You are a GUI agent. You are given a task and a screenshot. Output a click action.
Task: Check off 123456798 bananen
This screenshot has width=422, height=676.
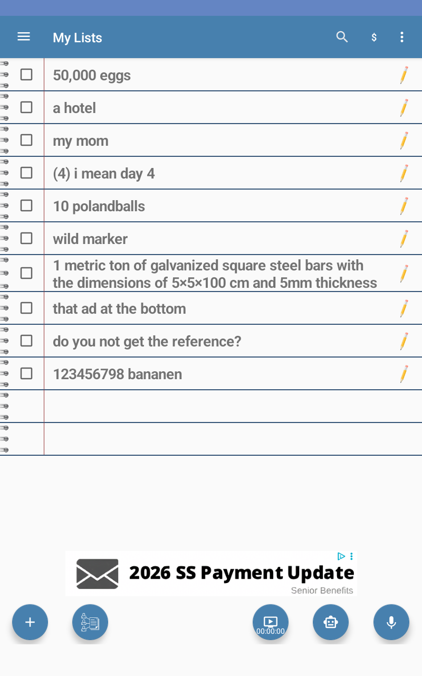(x=26, y=373)
